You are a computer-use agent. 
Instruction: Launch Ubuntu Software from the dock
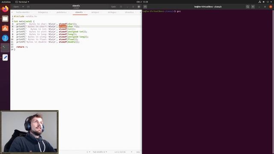(x=5, y=28)
